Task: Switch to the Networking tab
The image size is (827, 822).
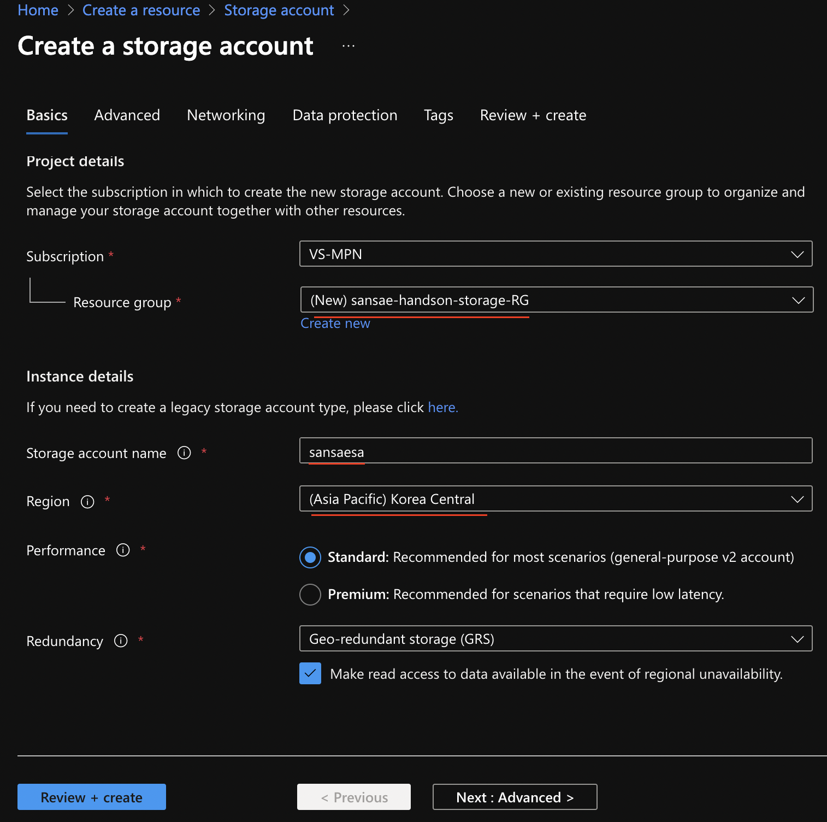Action: pos(226,115)
